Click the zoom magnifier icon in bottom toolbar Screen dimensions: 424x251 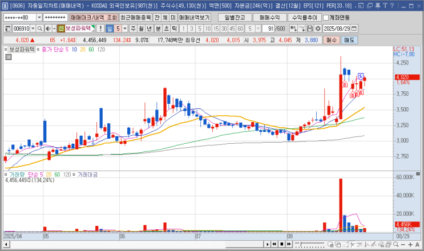tap(396, 244)
